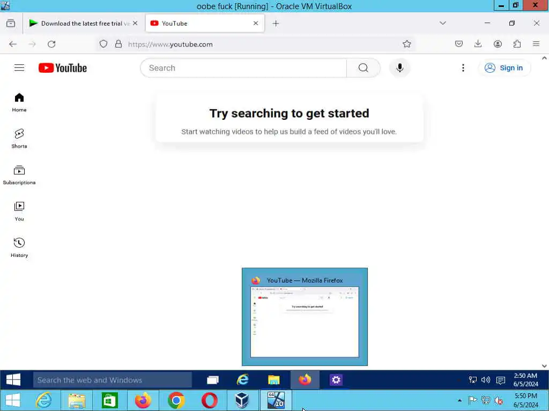This screenshot has height=411, width=549.
Task: Open Settings gear in guest taskbar
Action: [x=336, y=380]
